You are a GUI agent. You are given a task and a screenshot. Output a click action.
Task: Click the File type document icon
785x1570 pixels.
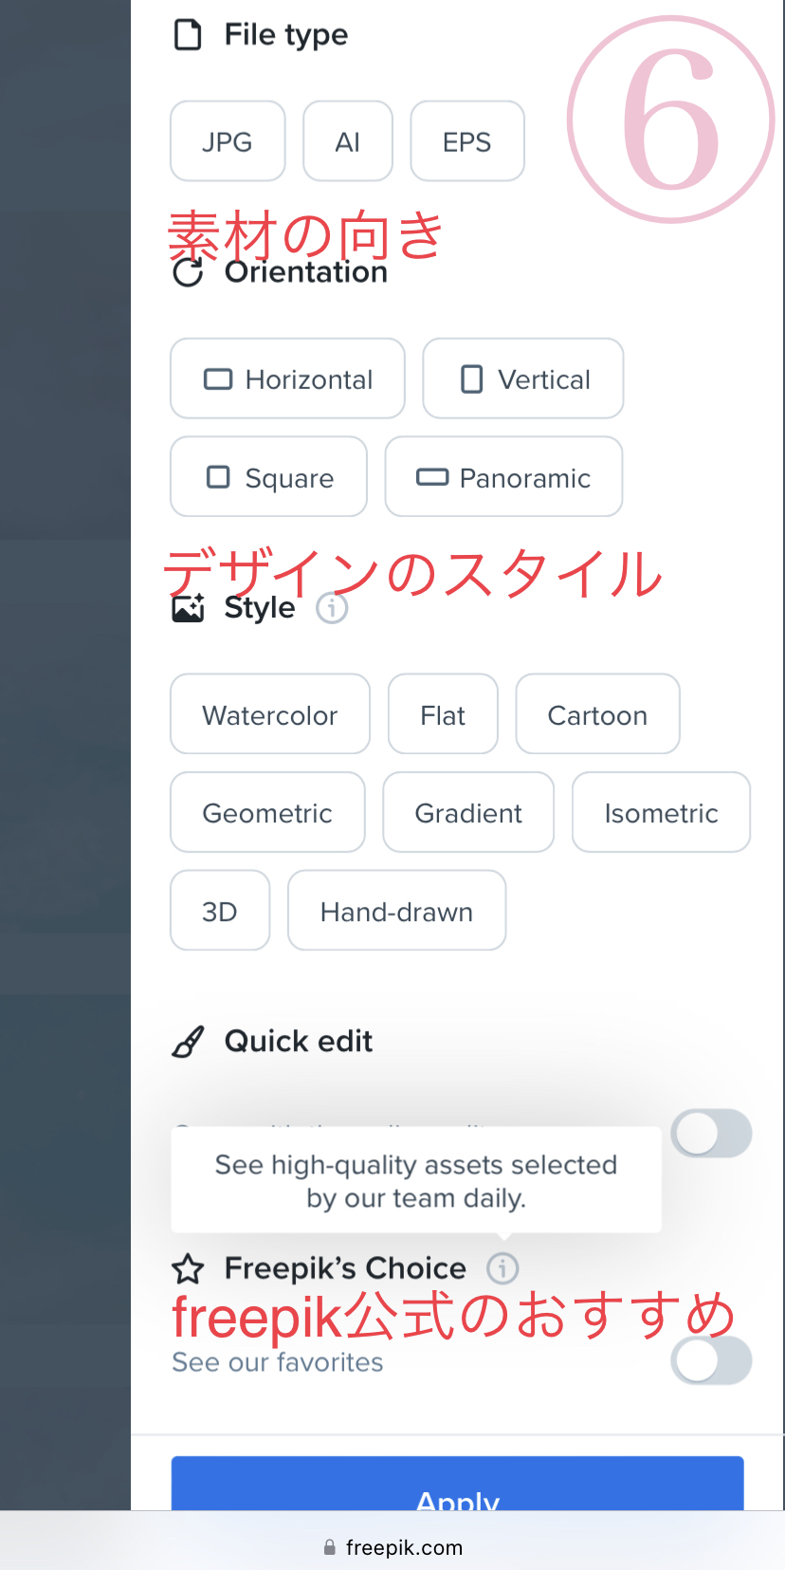[x=188, y=35]
